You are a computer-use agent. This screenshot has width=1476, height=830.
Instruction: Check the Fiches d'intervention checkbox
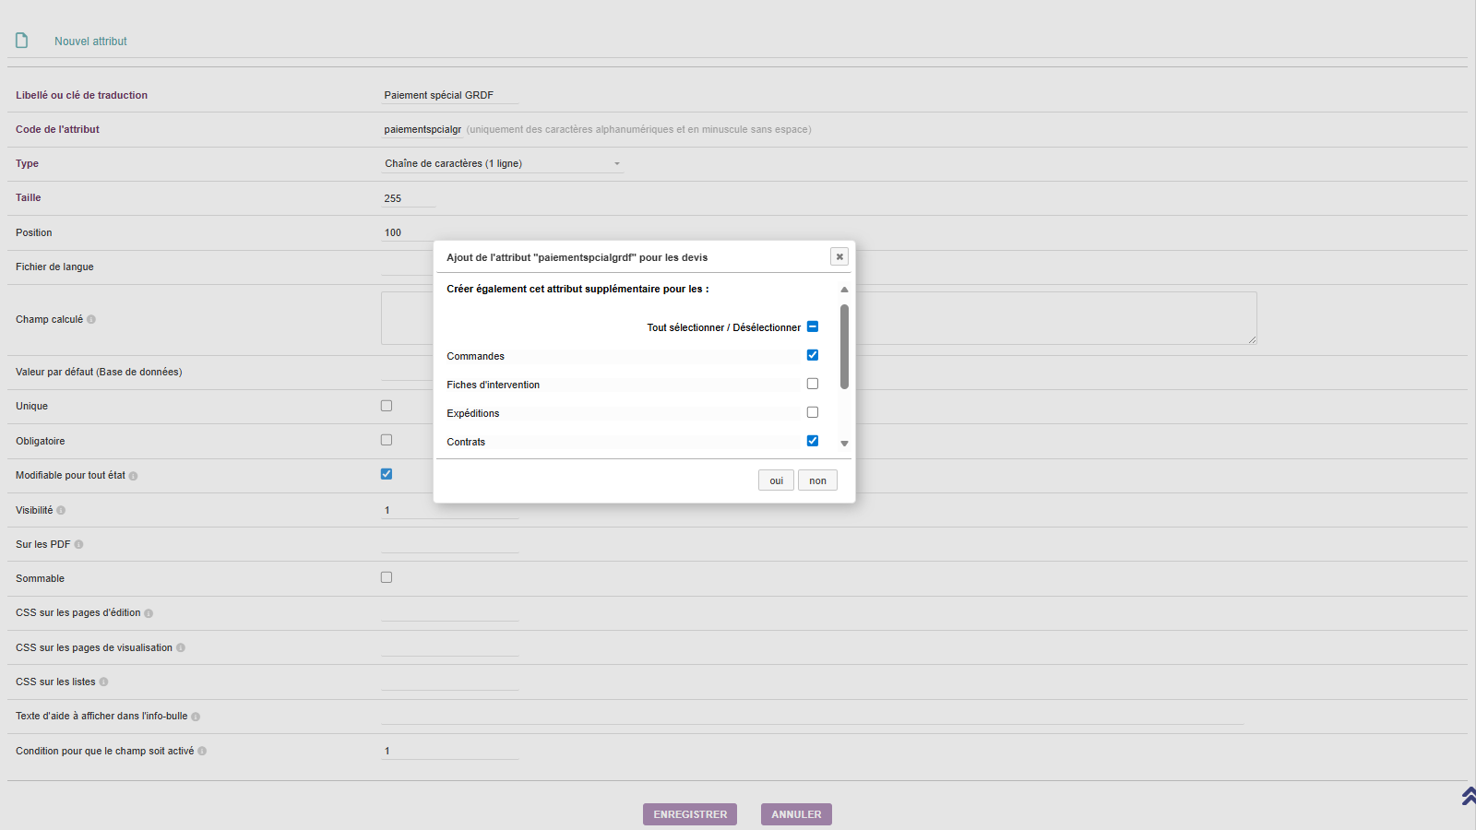pos(813,384)
